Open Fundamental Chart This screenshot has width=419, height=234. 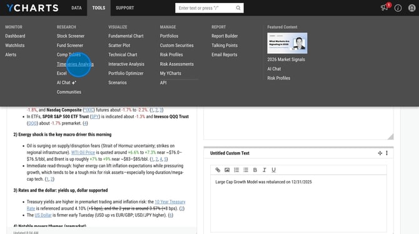126,36
